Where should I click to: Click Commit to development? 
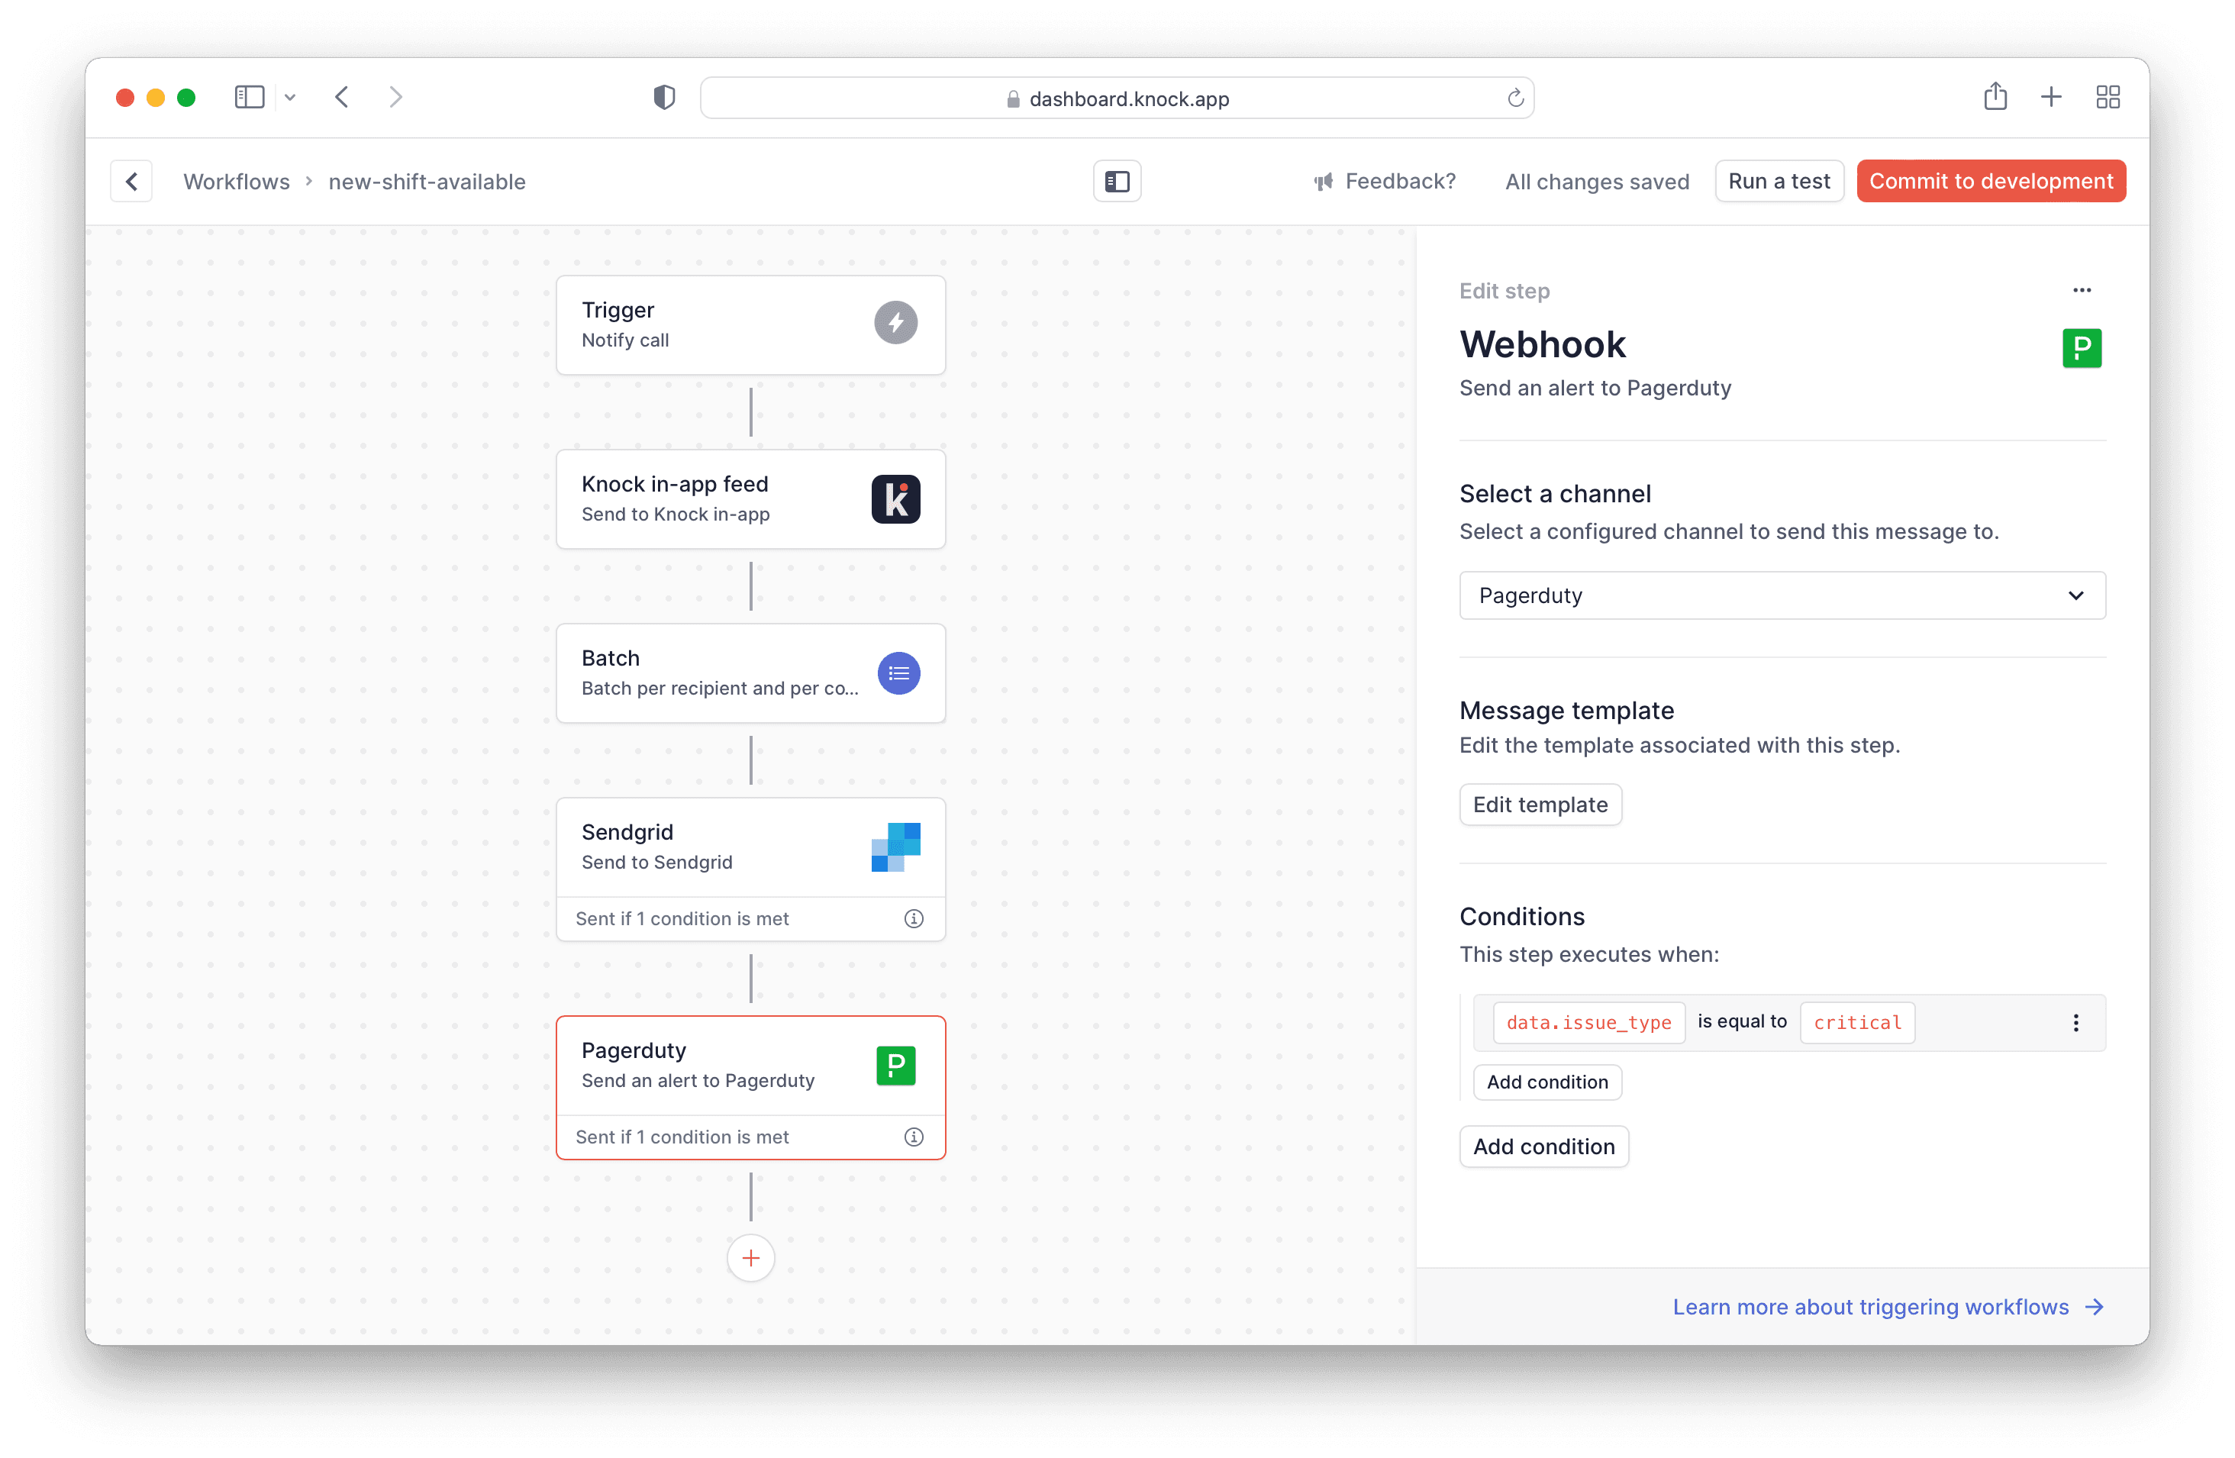tap(1991, 180)
